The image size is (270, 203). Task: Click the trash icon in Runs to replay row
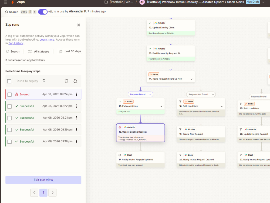(66, 81)
